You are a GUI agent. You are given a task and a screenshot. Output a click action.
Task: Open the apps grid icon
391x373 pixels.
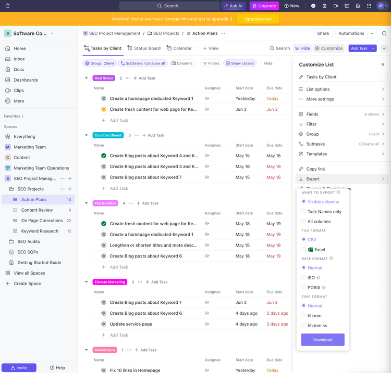pyautogui.click(x=369, y=6)
